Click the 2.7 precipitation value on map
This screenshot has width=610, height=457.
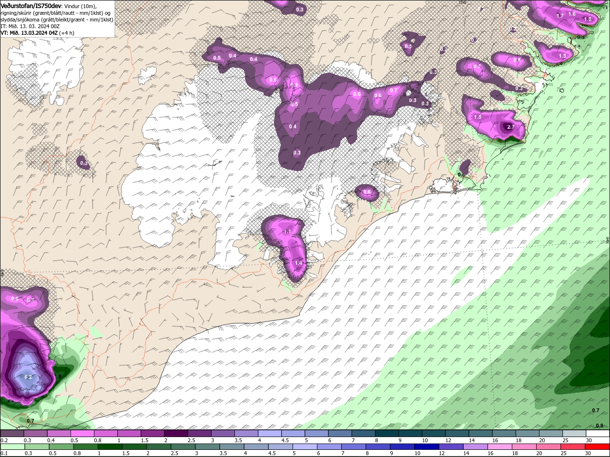point(511,127)
